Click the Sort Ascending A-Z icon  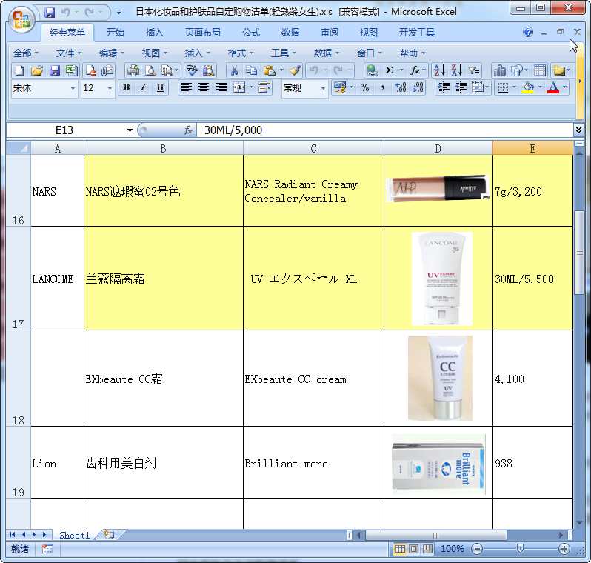click(x=439, y=70)
